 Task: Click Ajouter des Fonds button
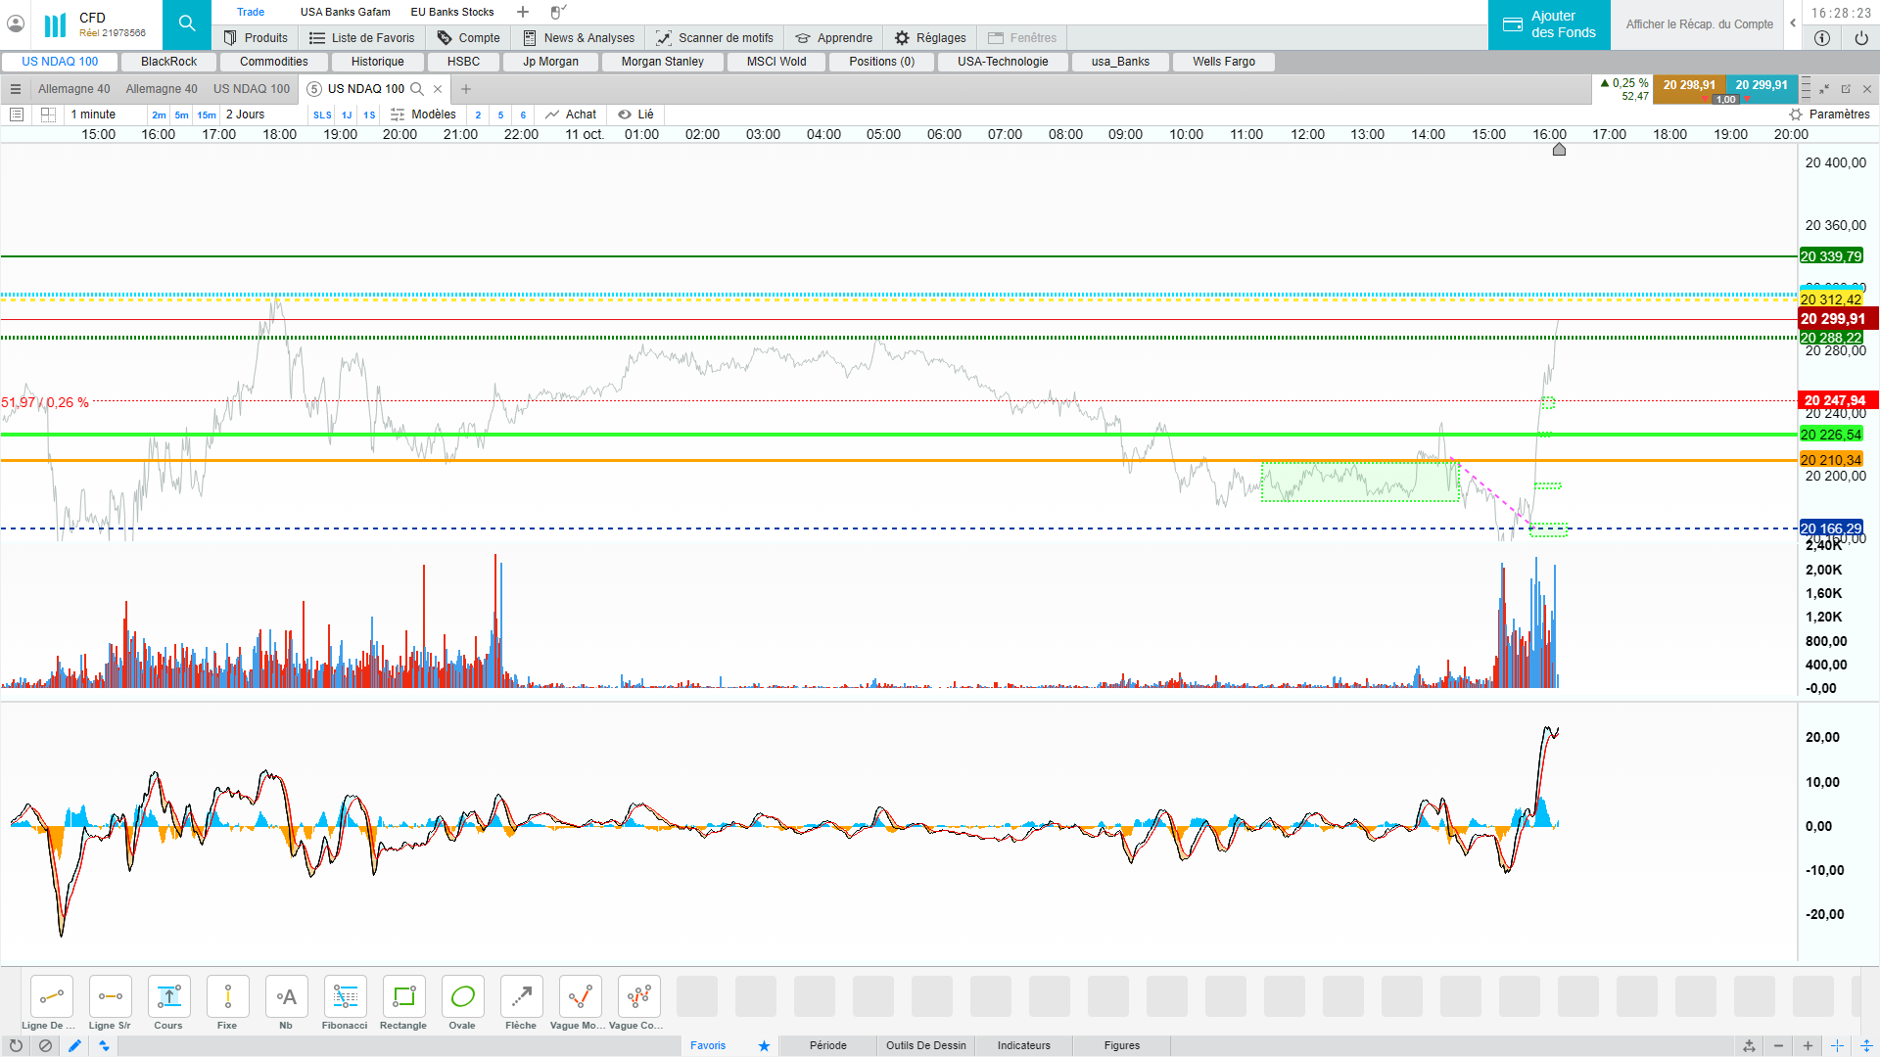coord(1549,24)
